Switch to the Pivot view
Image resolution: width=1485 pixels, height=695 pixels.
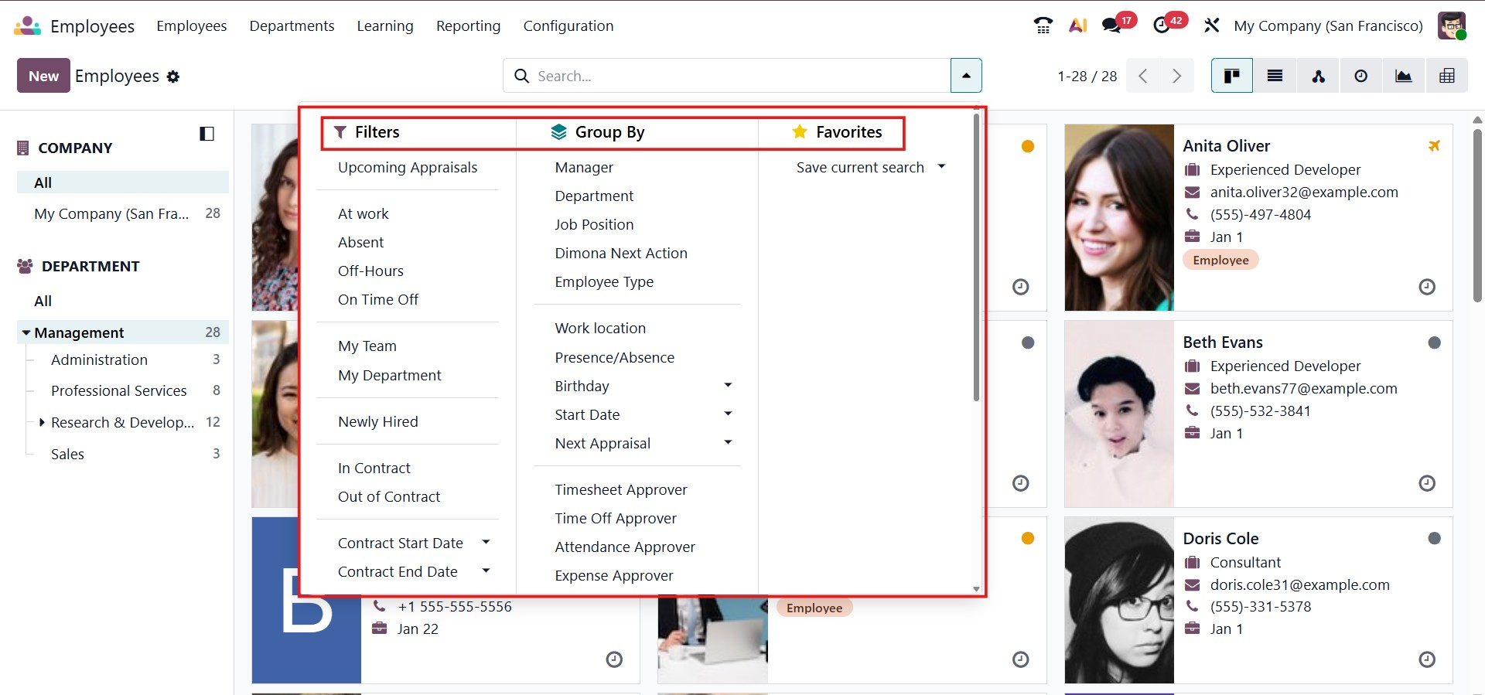tap(1446, 76)
